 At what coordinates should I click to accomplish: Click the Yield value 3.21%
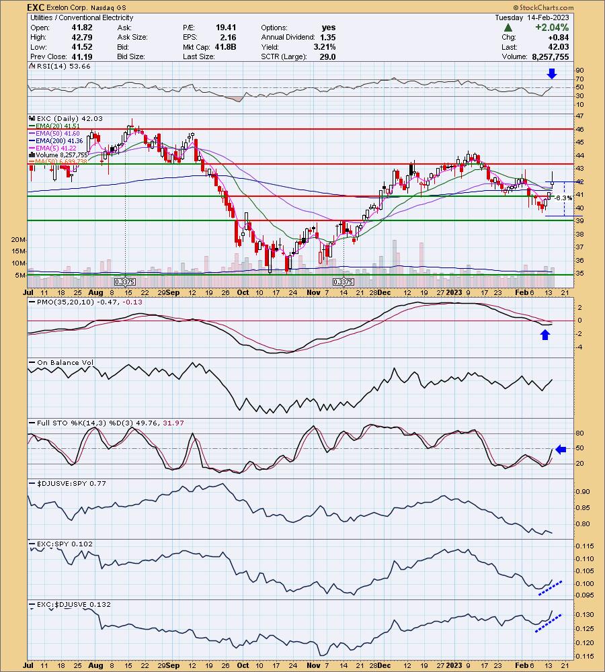(x=325, y=47)
